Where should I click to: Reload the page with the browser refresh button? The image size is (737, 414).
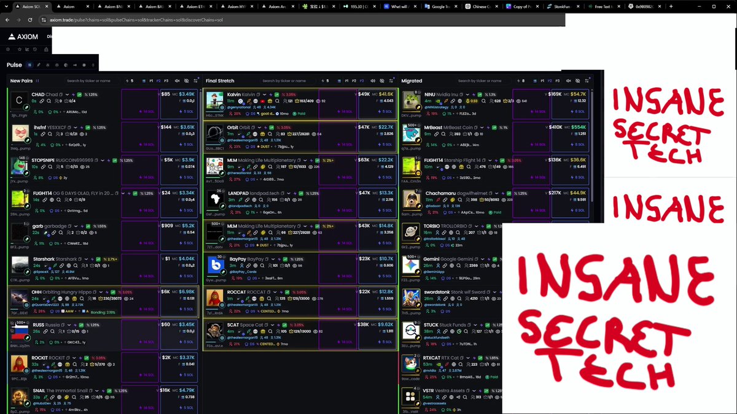click(30, 20)
